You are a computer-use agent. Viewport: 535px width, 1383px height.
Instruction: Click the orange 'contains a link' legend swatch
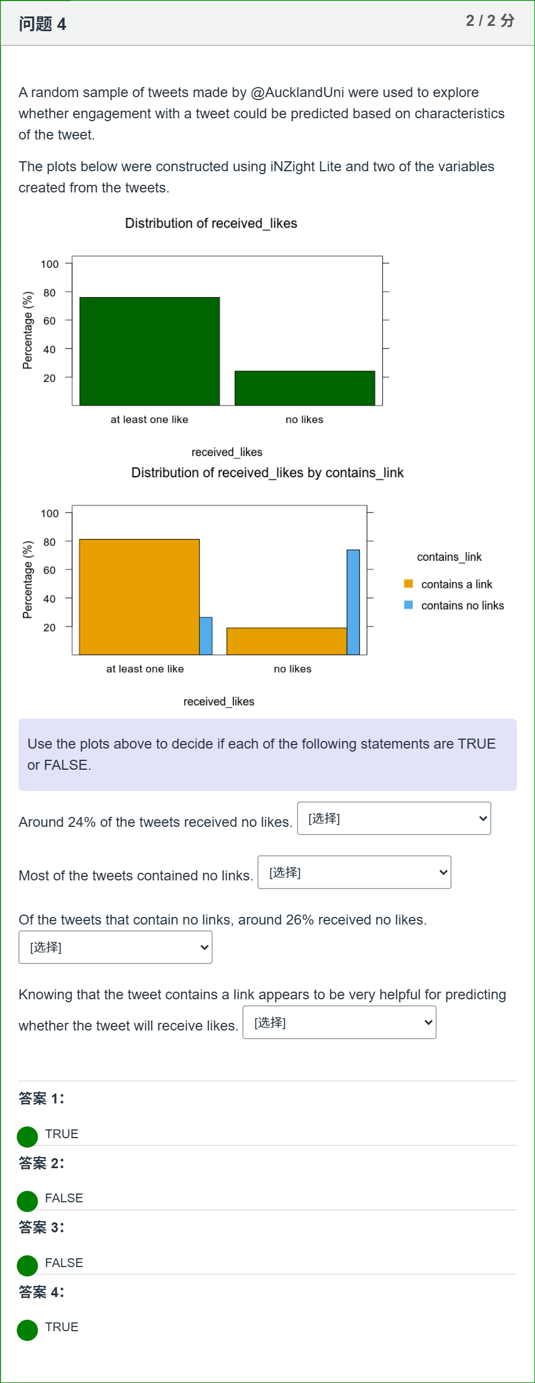click(409, 584)
